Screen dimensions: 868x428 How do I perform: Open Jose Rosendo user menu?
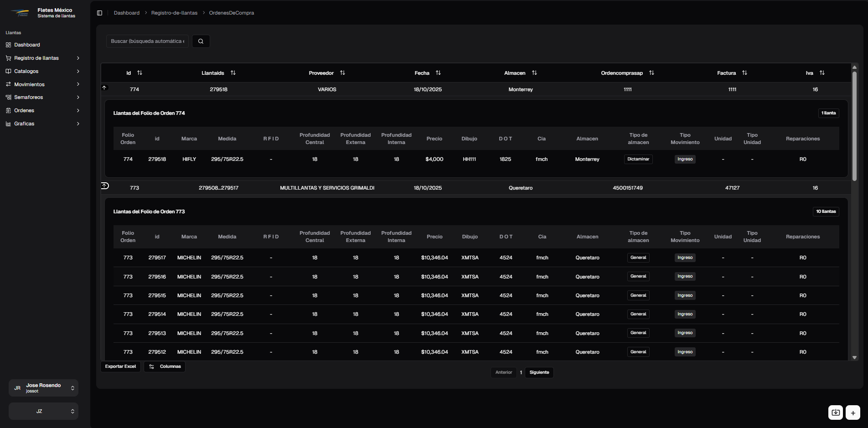click(x=43, y=388)
